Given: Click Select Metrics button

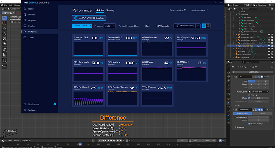Looking at the screenshot, I should (82, 26).
